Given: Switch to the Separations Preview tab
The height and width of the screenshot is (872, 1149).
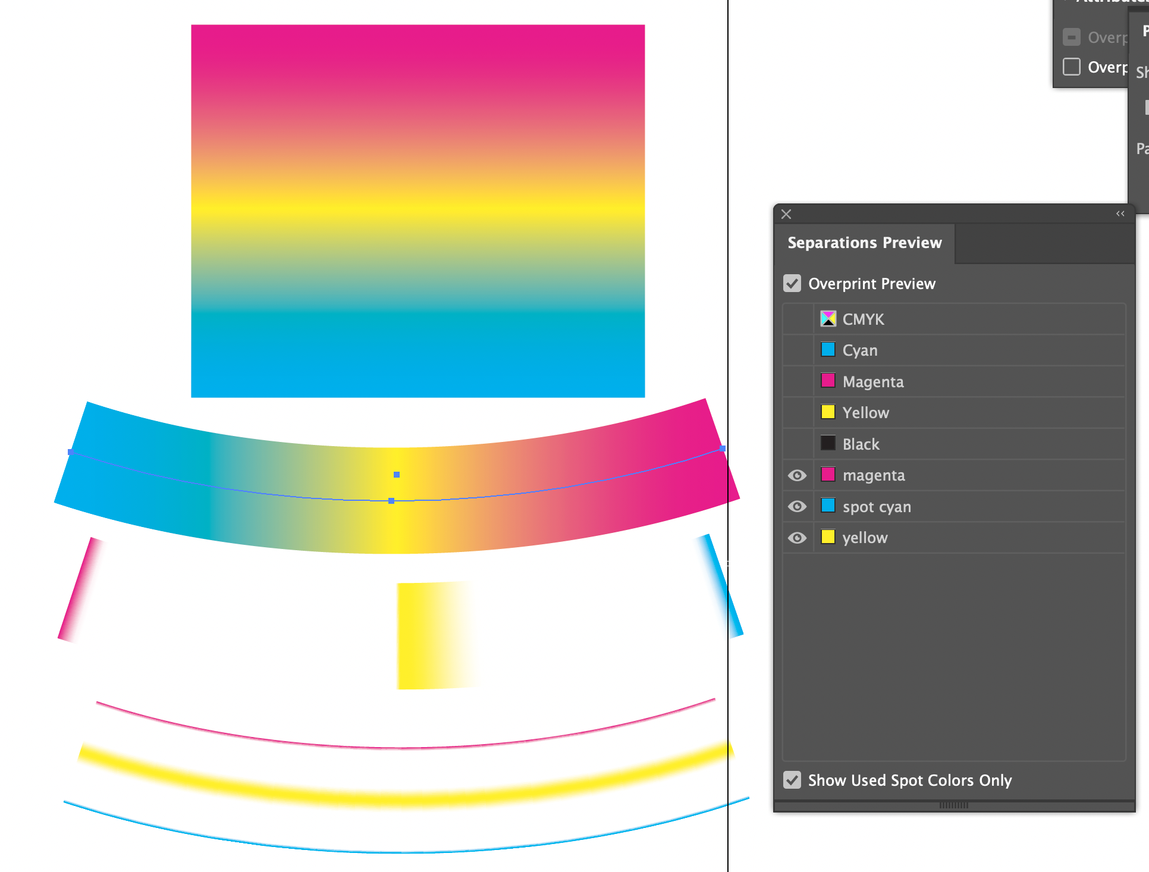Looking at the screenshot, I should pos(865,243).
